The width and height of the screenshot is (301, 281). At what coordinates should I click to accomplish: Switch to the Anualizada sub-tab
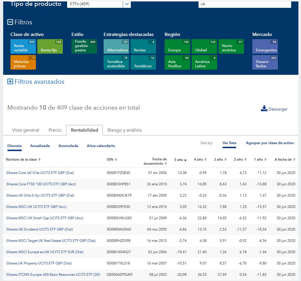coord(40,146)
